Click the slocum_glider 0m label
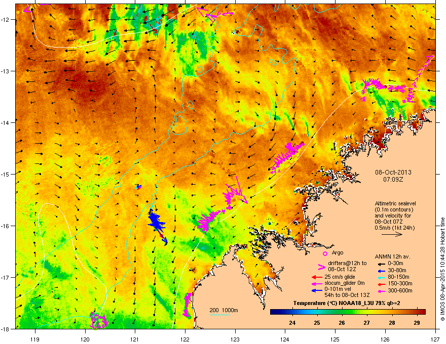 coord(345,283)
